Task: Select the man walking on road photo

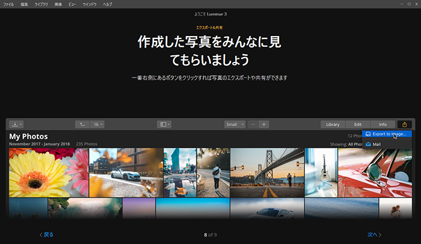Action: click(214, 172)
